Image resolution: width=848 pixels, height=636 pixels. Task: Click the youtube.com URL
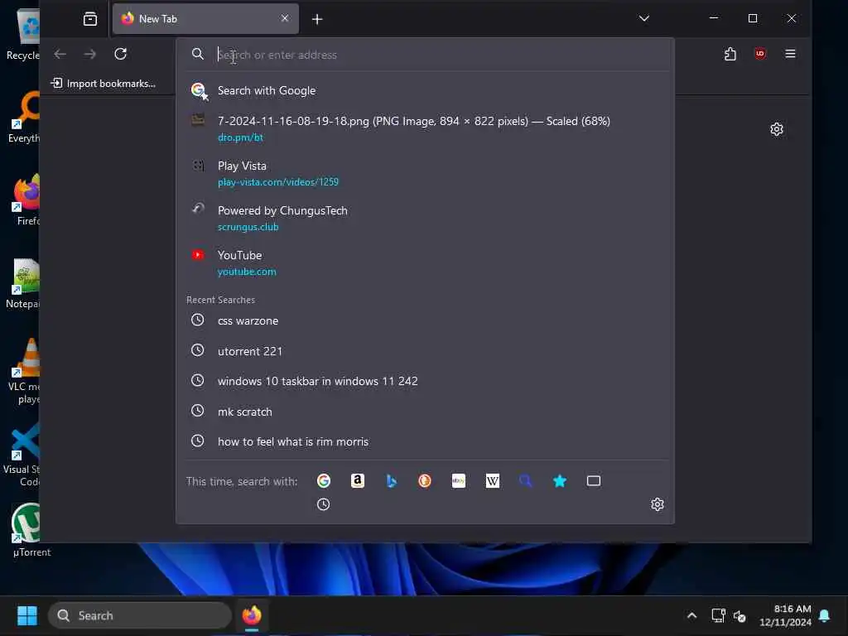(247, 272)
